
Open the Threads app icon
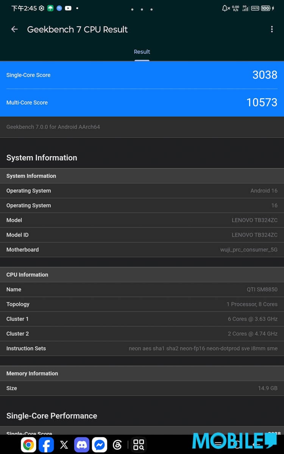(x=117, y=445)
